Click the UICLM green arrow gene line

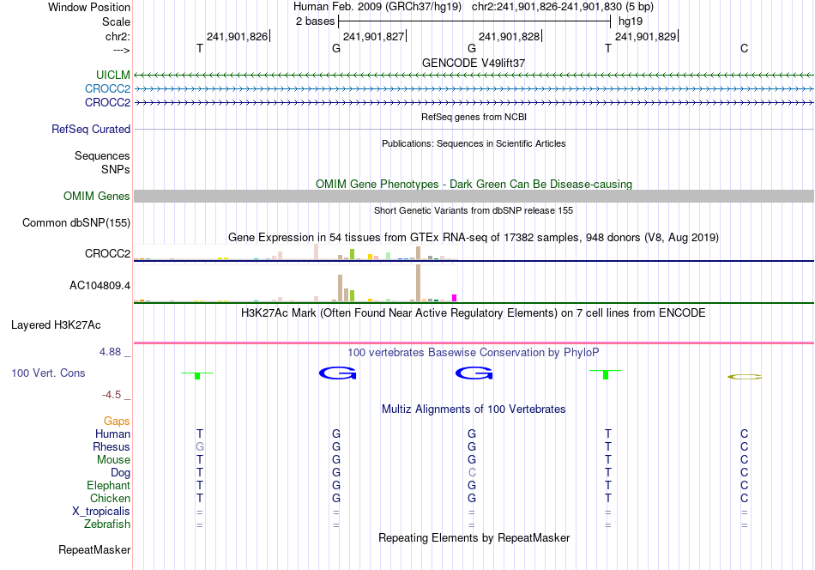coord(474,76)
